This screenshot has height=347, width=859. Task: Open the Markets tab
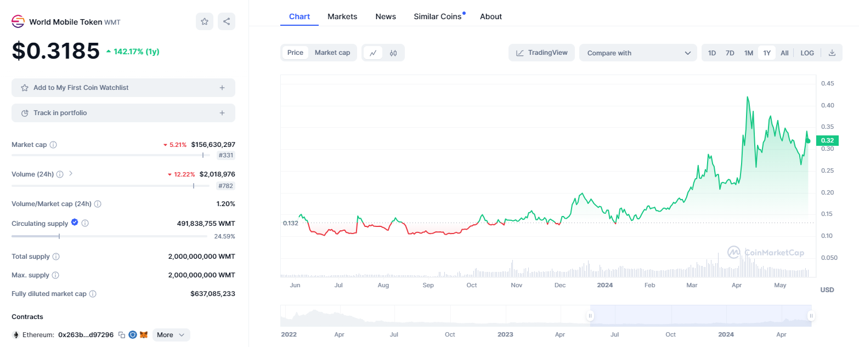tap(342, 16)
